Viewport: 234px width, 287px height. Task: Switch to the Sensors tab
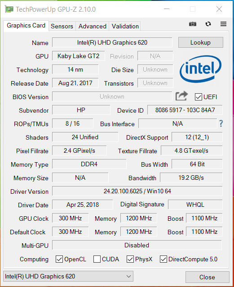(62, 26)
